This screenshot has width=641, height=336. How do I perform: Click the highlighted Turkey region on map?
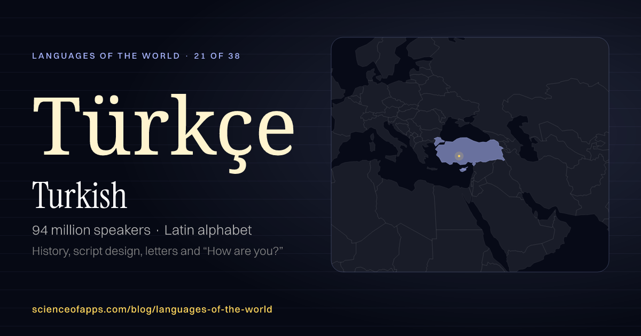tap(470, 150)
